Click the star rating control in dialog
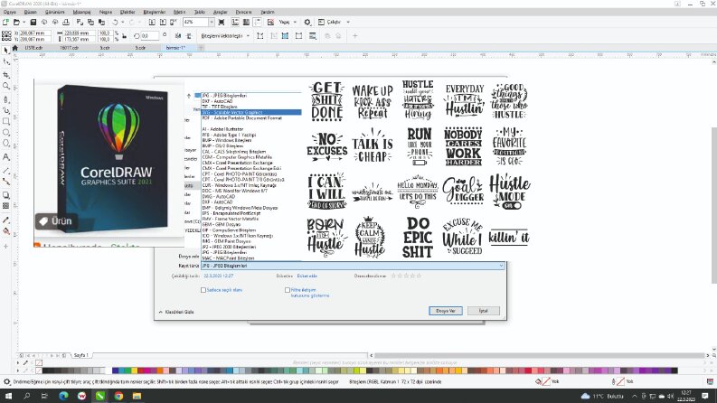The height and width of the screenshot is (403, 717). pos(406,276)
